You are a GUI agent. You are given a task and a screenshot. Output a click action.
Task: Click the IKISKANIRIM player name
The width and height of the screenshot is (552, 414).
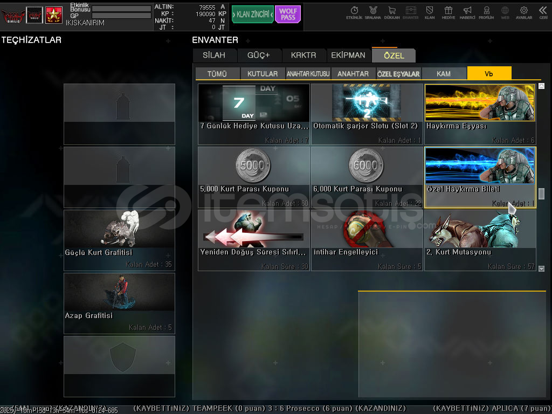85,23
